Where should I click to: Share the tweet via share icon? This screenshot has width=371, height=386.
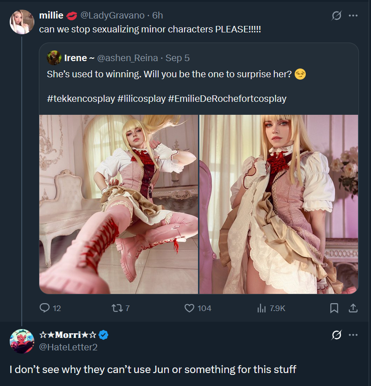[x=352, y=308]
